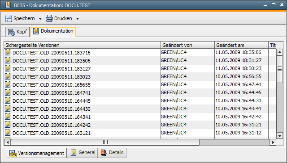Viewport: 287px width, 163px height.
Task: Select version DOCU.TEST.OLD.20090510.164430 text
Action: [52, 109]
